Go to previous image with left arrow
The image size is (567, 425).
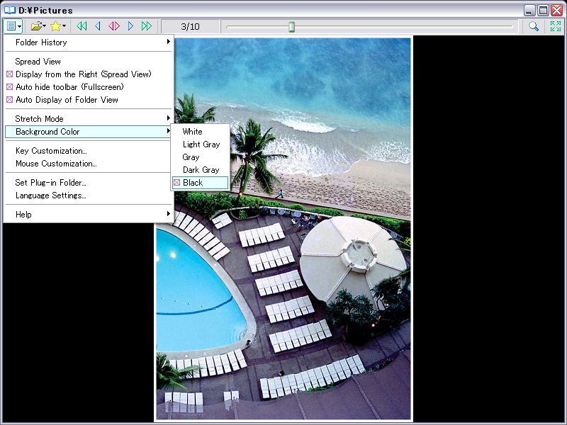[98, 26]
